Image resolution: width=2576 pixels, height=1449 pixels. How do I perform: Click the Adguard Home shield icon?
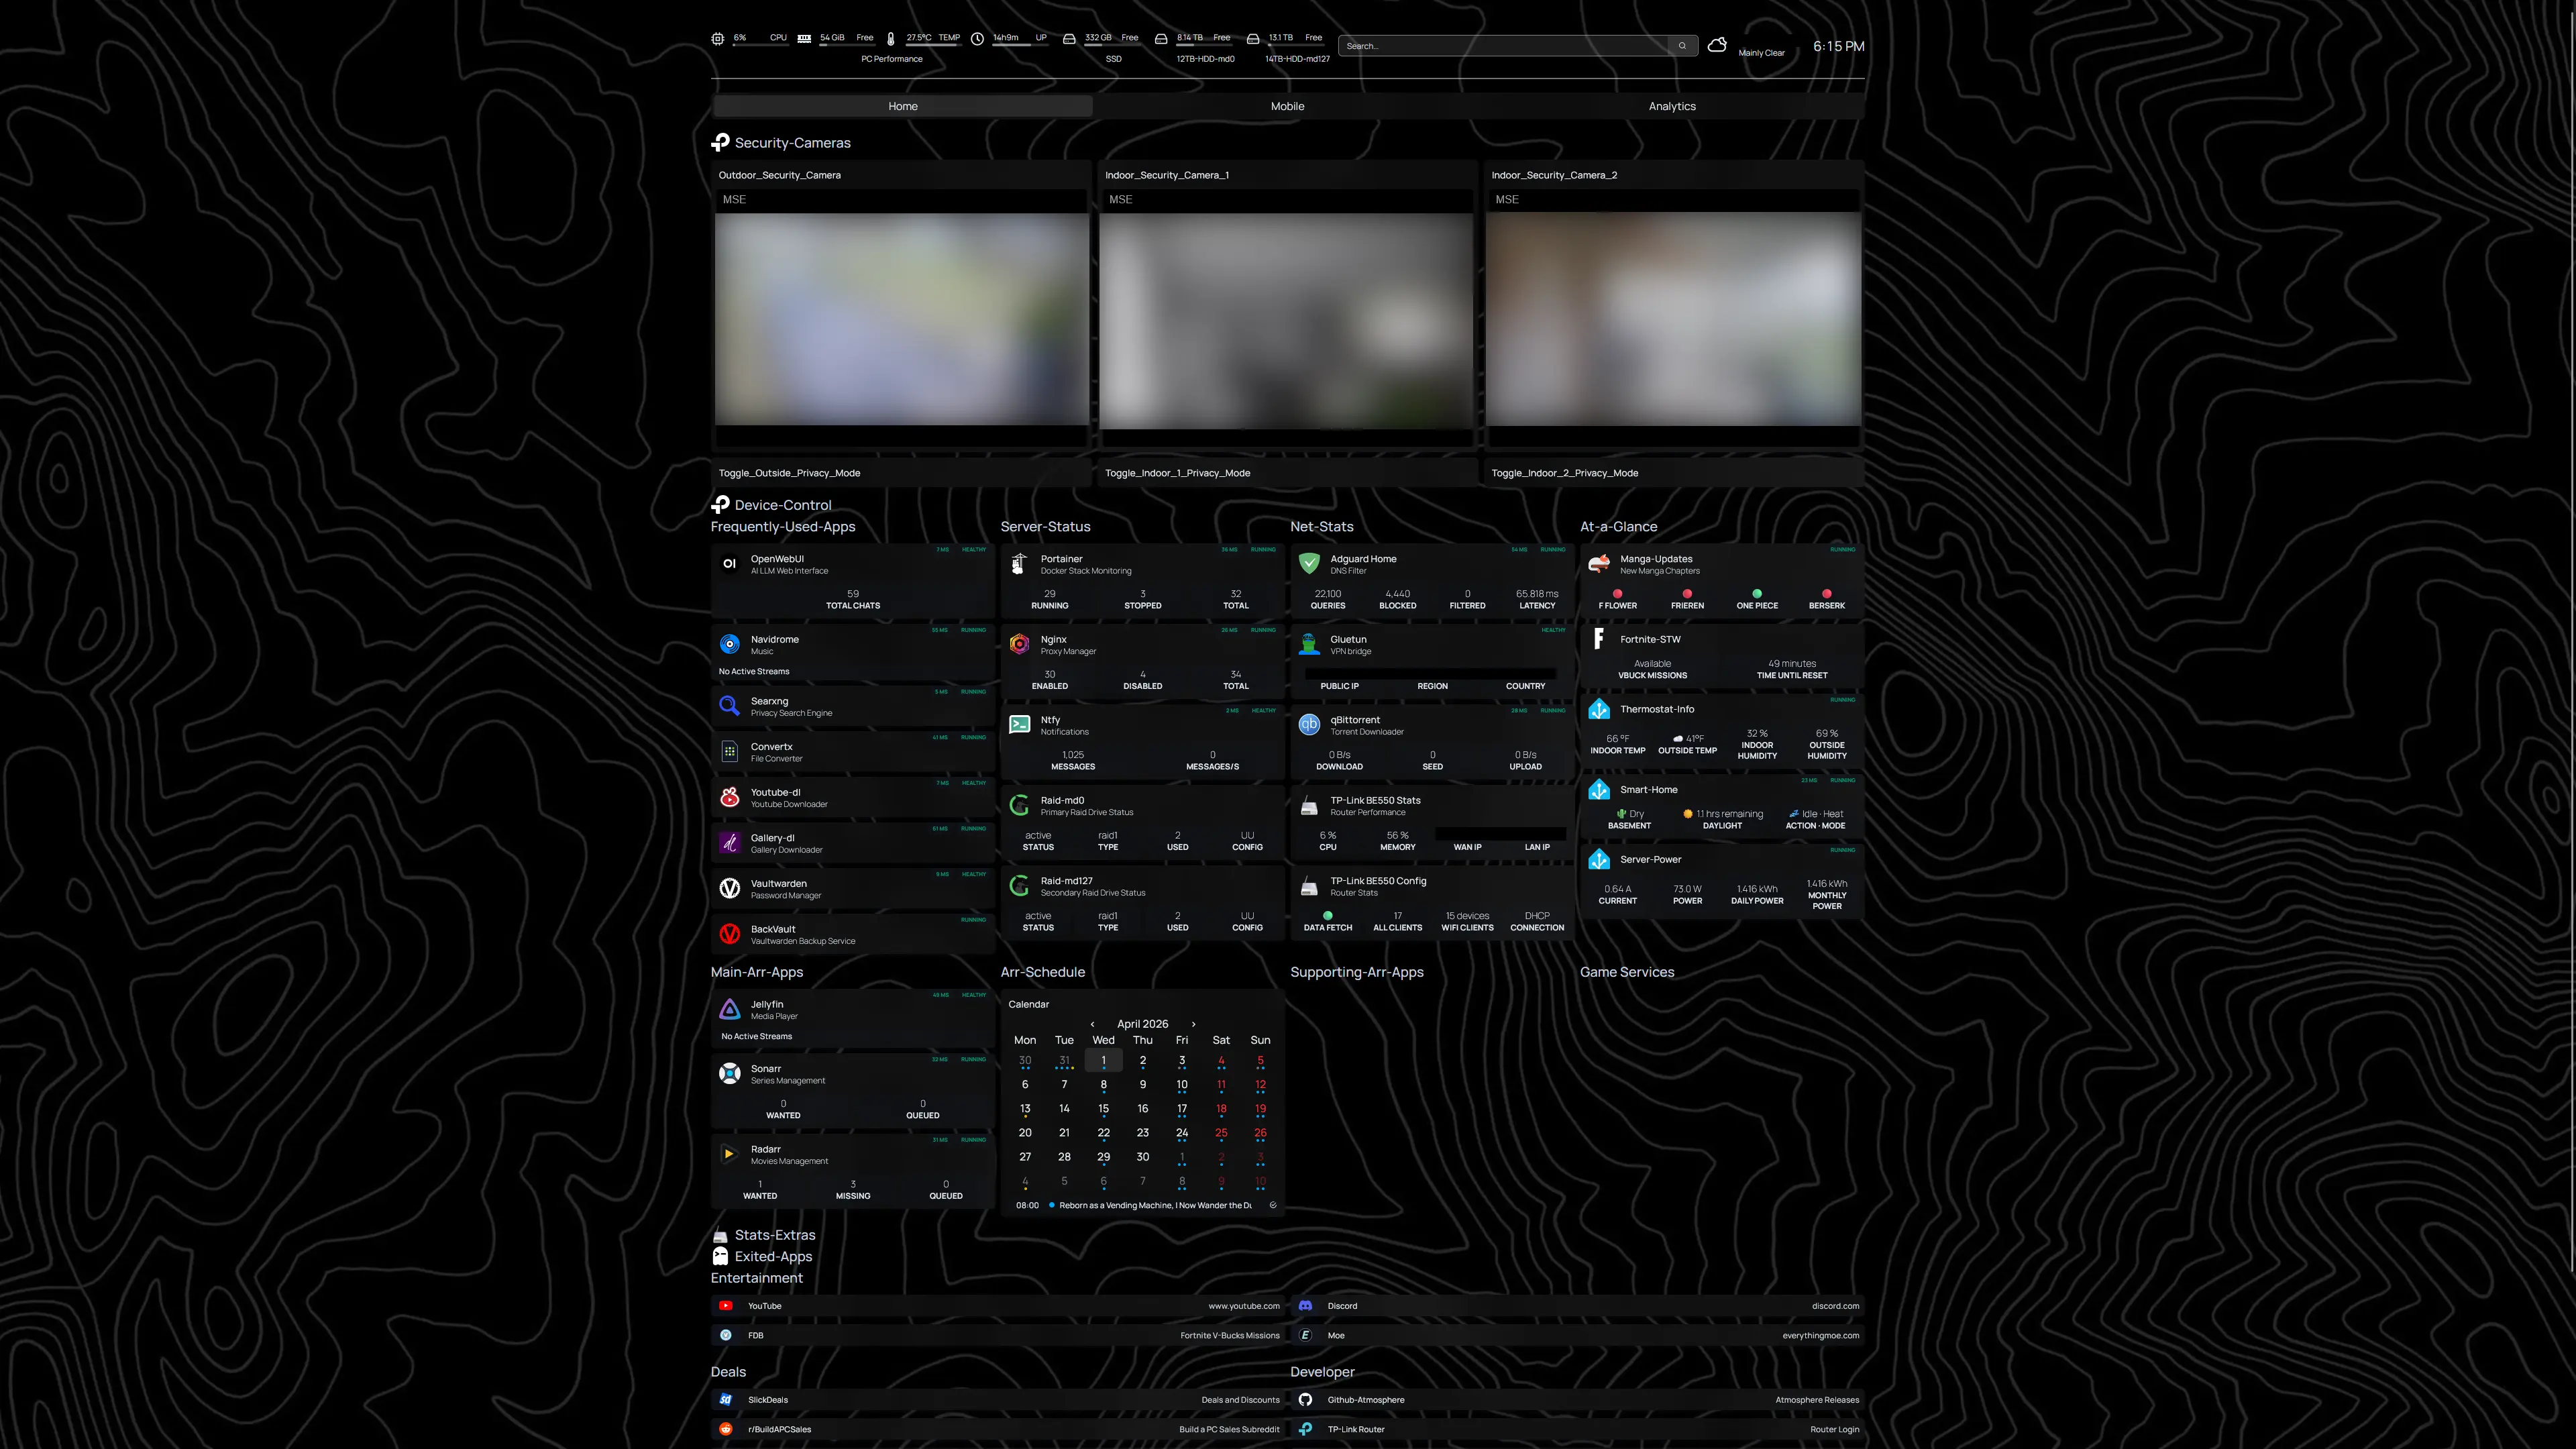pyautogui.click(x=1309, y=564)
